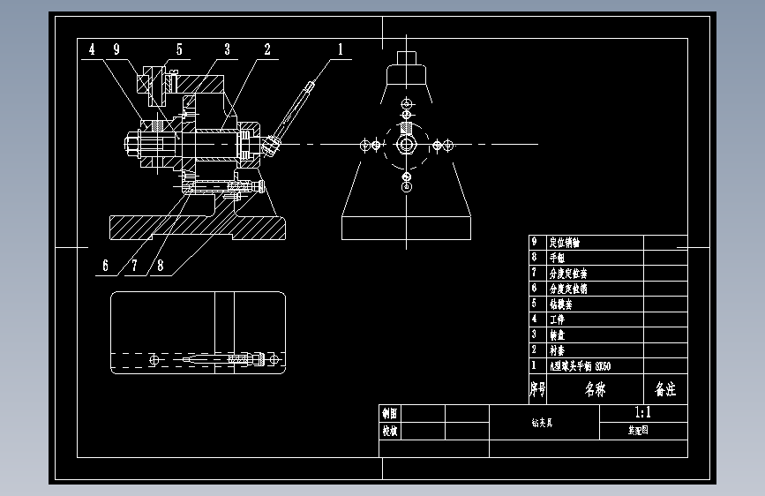Screen dimensions: 765x496
Task: Pick leader callout number 9 on section view
Action: (x=116, y=49)
